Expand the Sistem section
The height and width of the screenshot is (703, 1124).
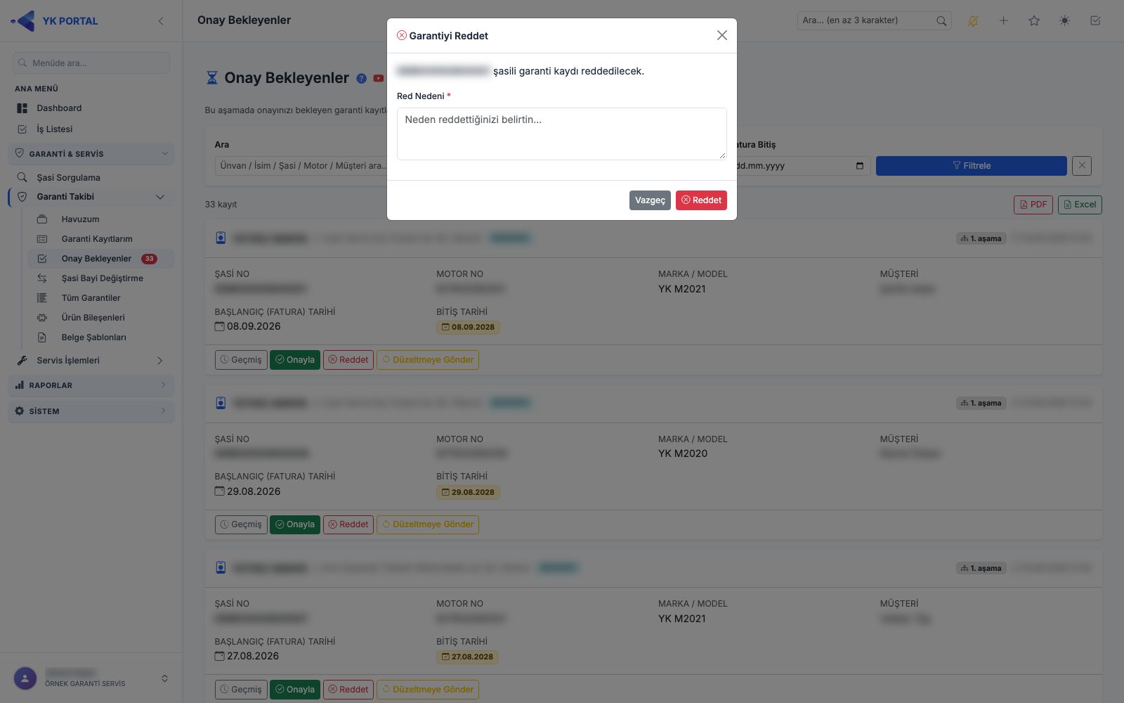tap(91, 411)
